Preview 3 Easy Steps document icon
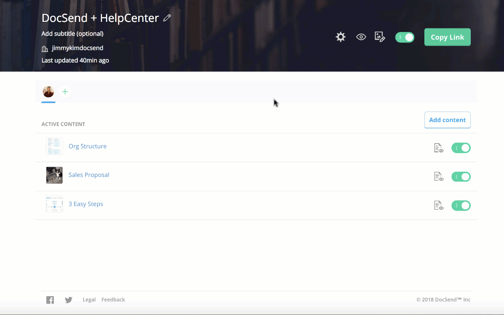The image size is (504, 315). 439,205
